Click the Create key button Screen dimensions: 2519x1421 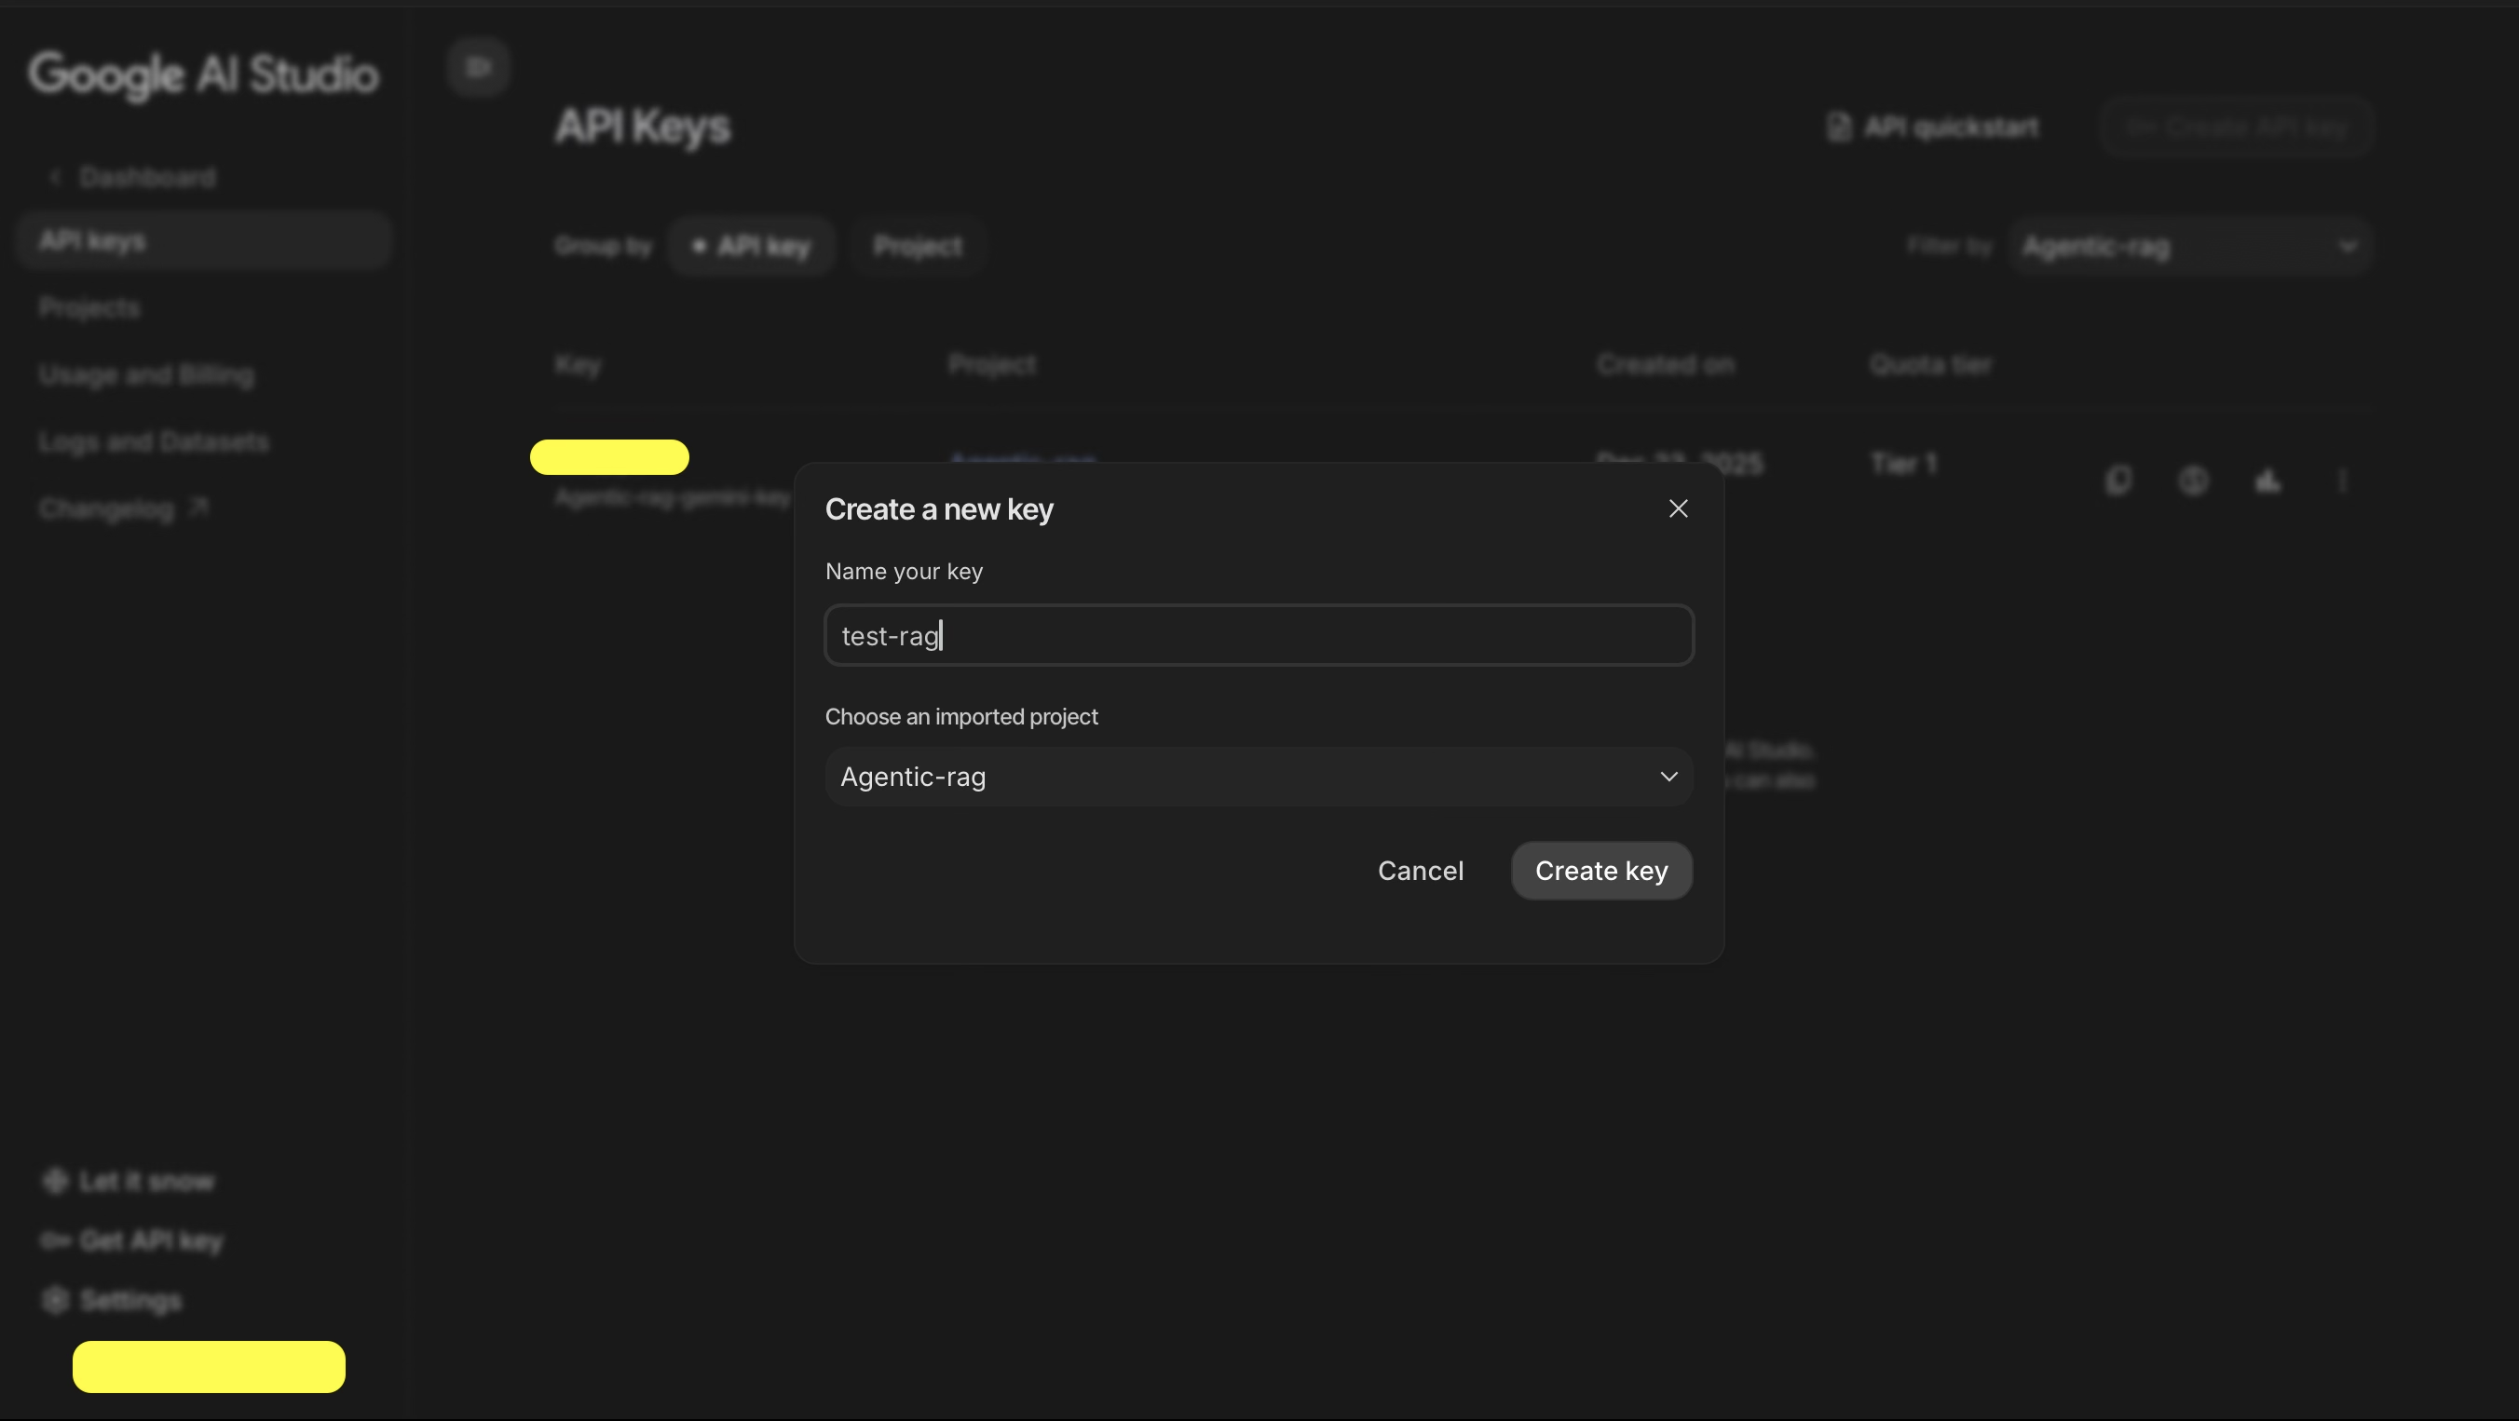[1600, 870]
